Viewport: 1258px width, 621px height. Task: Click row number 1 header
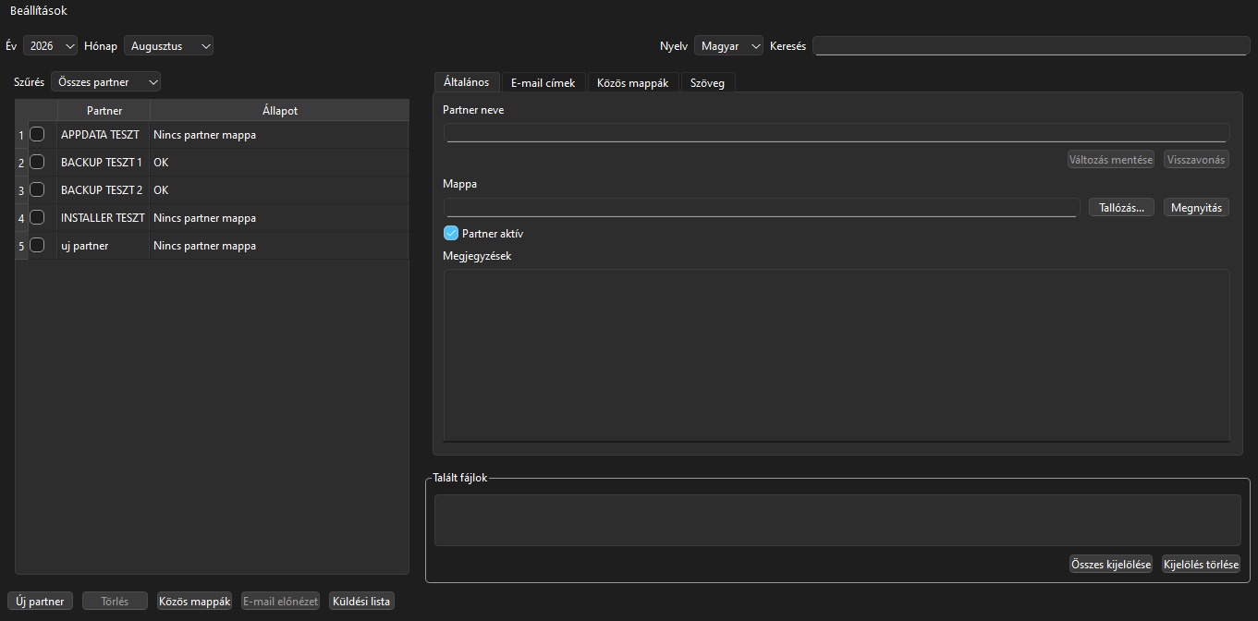coord(21,135)
